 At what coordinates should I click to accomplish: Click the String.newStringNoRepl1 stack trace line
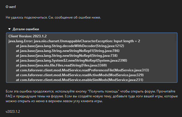[68, 51]
